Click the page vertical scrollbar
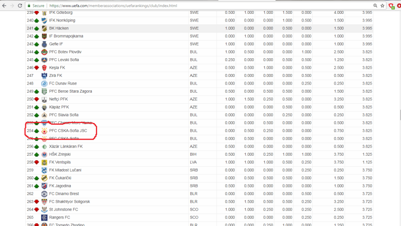Viewport: 401px width, 226px height. pos(398,115)
